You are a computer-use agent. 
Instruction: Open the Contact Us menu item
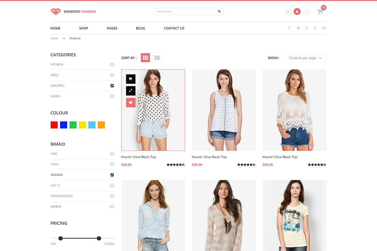(174, 28)
